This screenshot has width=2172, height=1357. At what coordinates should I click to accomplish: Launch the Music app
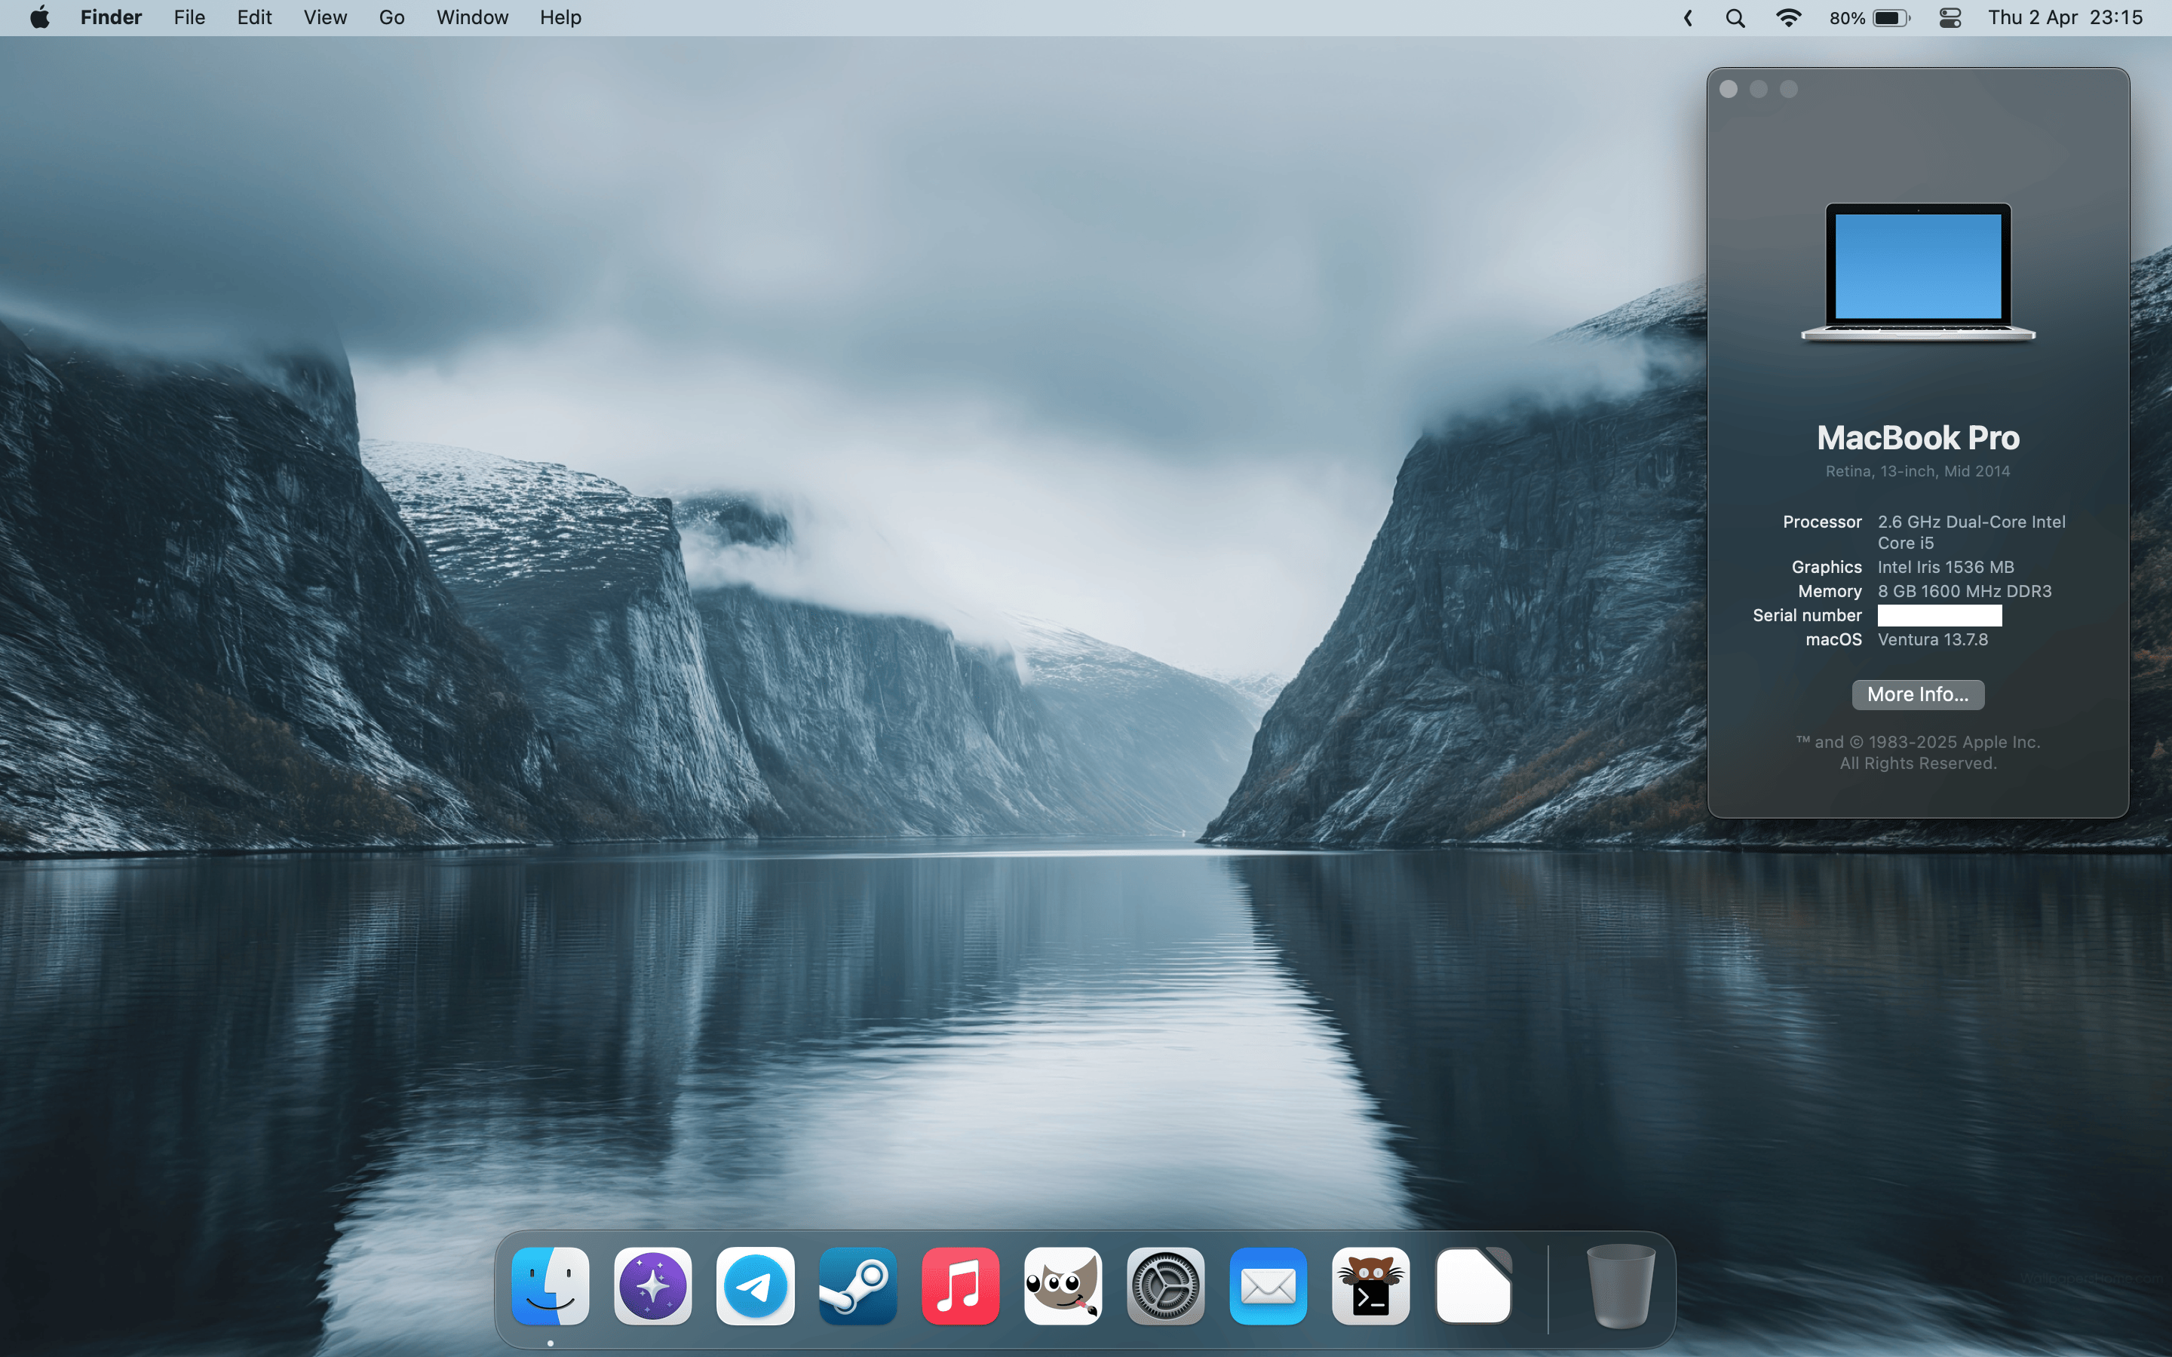[959, 1285]
